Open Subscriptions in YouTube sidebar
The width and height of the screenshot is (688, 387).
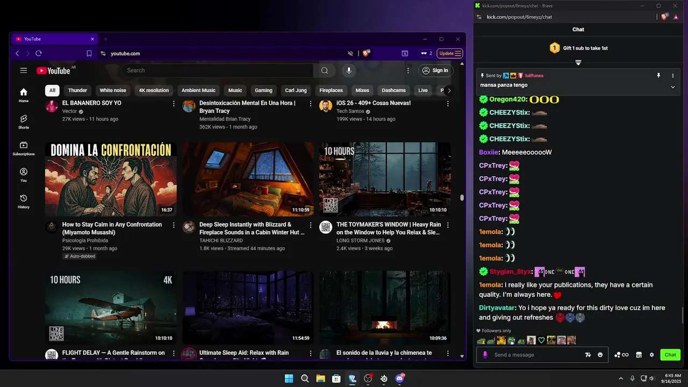[x=24, y=148]
